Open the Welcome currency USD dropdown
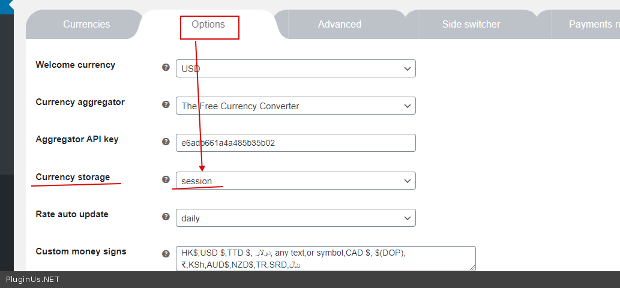This screenshot has height=288, width=620. 295,68
